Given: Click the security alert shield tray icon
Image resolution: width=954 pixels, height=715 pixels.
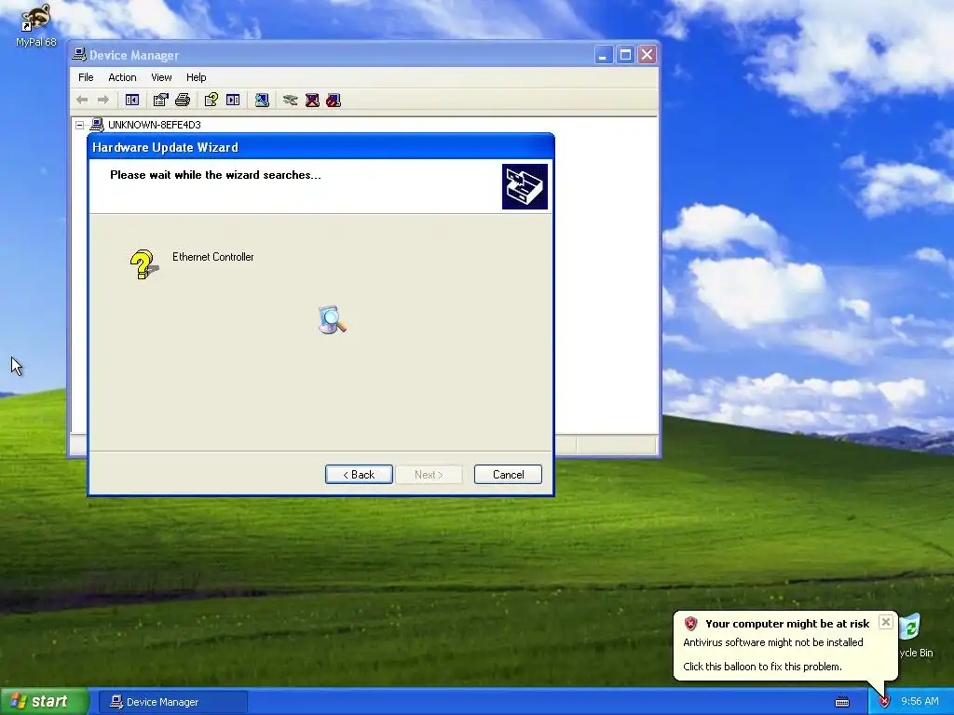Looking at the screenshot, I should pyautogui.click(x=884, y=702).
